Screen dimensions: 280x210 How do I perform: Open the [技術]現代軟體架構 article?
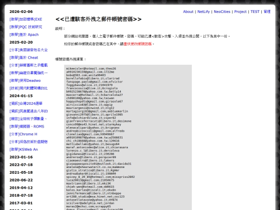tap(29, 88)
